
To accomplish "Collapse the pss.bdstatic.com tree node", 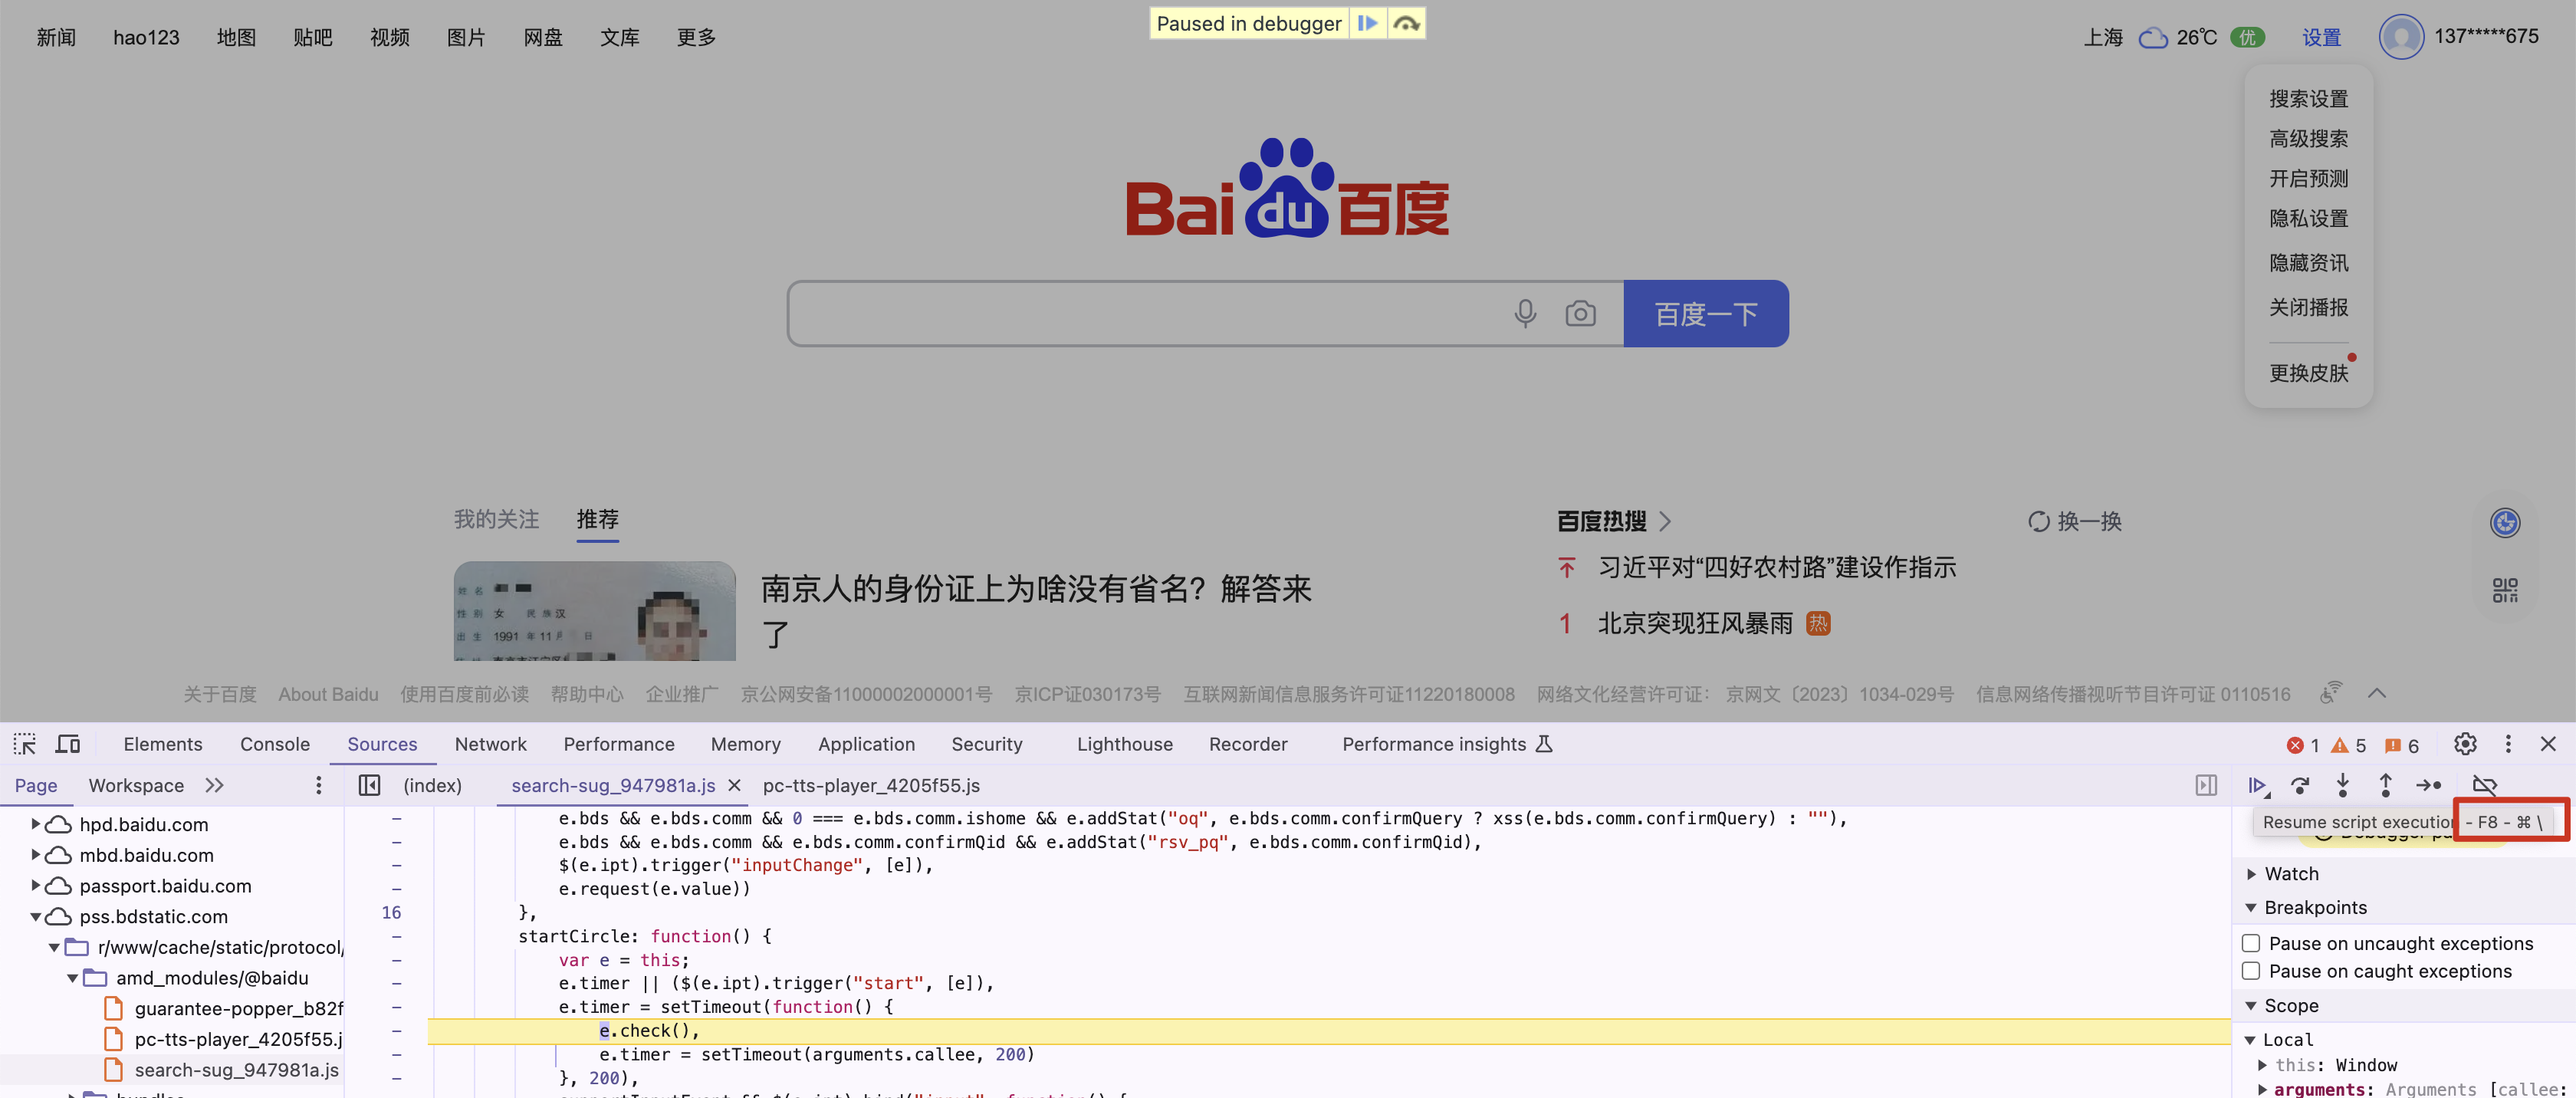I will [x=35, y=916].
